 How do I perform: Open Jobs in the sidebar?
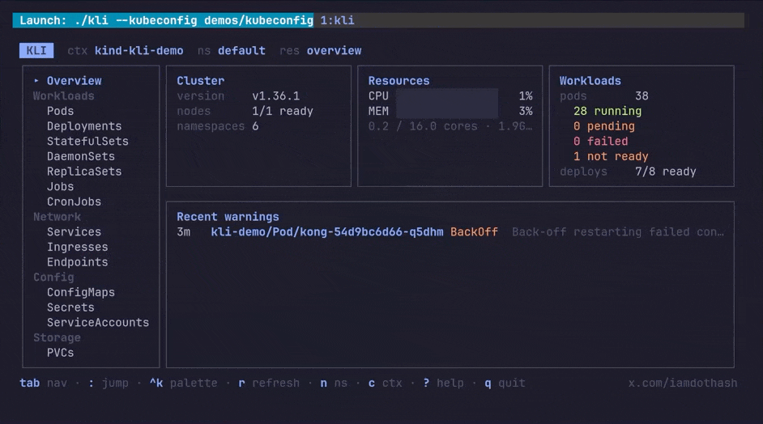[60, 186]
